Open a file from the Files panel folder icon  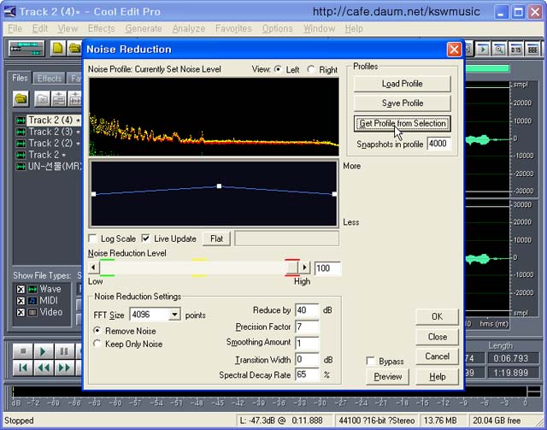(x=21, y=99)
